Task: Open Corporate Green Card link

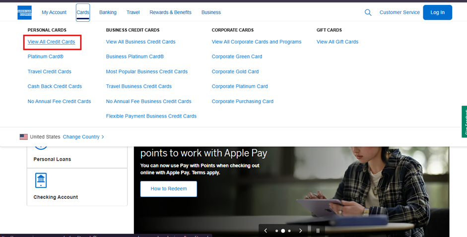Action: tap(237, 57)
